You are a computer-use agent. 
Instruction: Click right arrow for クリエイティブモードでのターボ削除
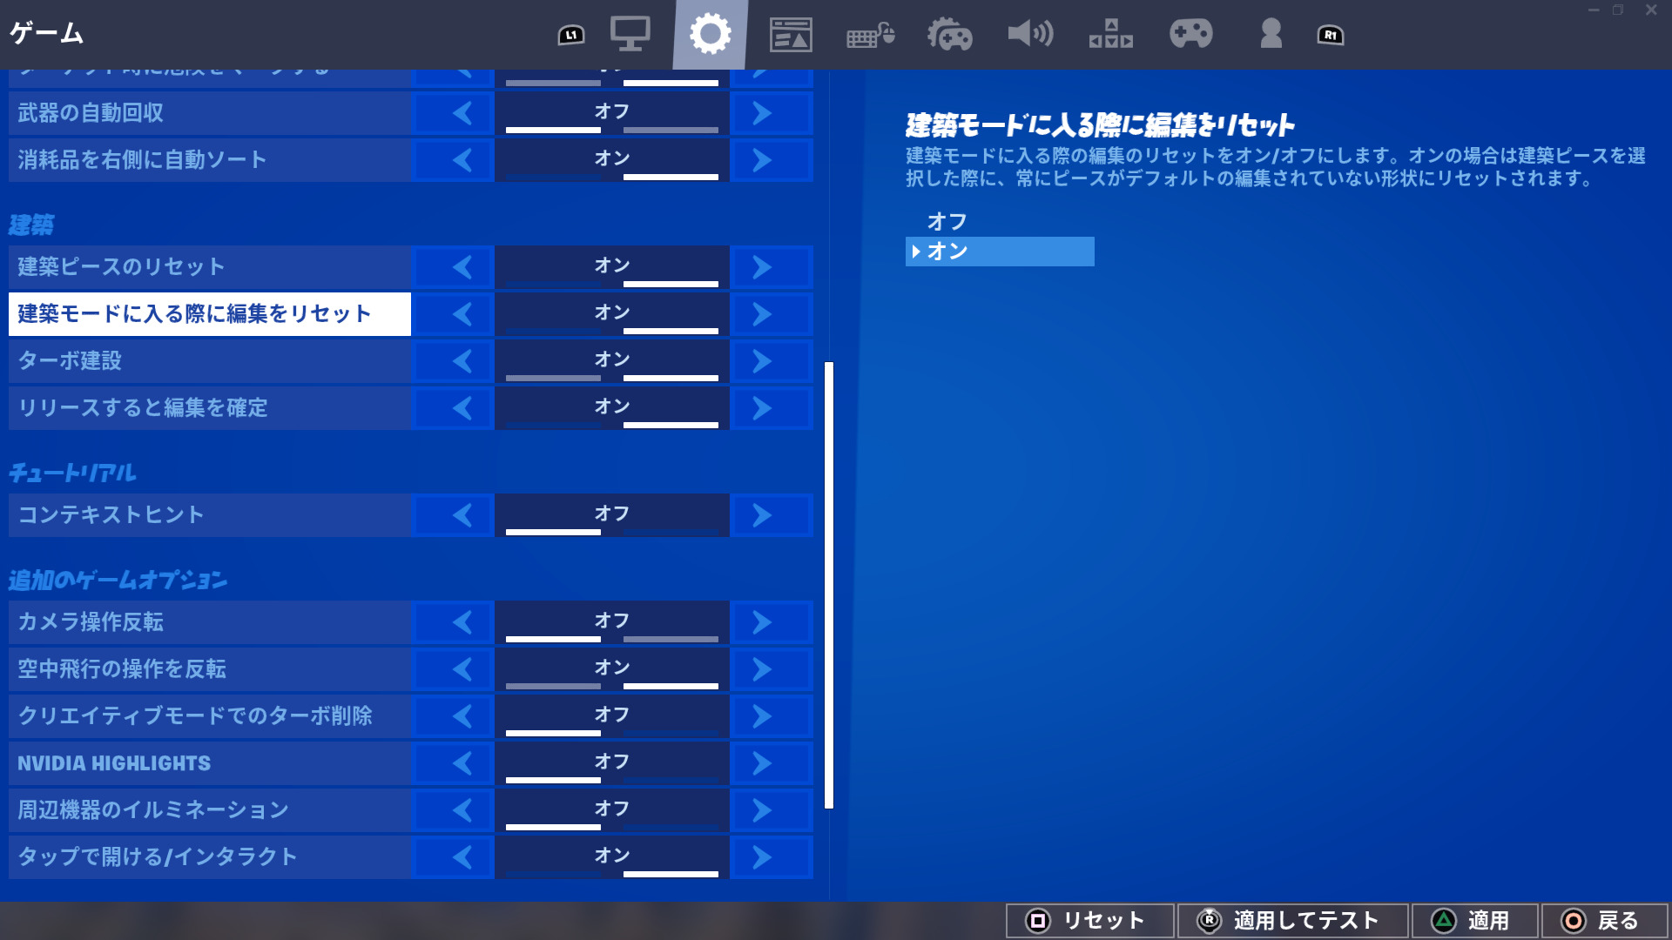771,716
